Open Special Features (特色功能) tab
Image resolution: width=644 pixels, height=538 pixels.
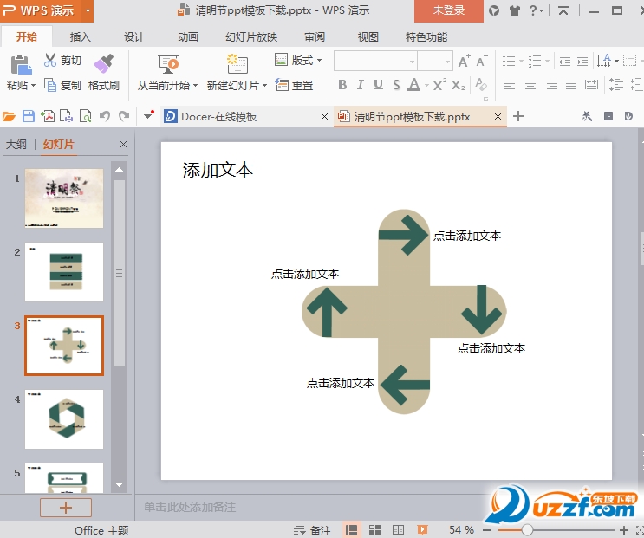coord(426,37)
